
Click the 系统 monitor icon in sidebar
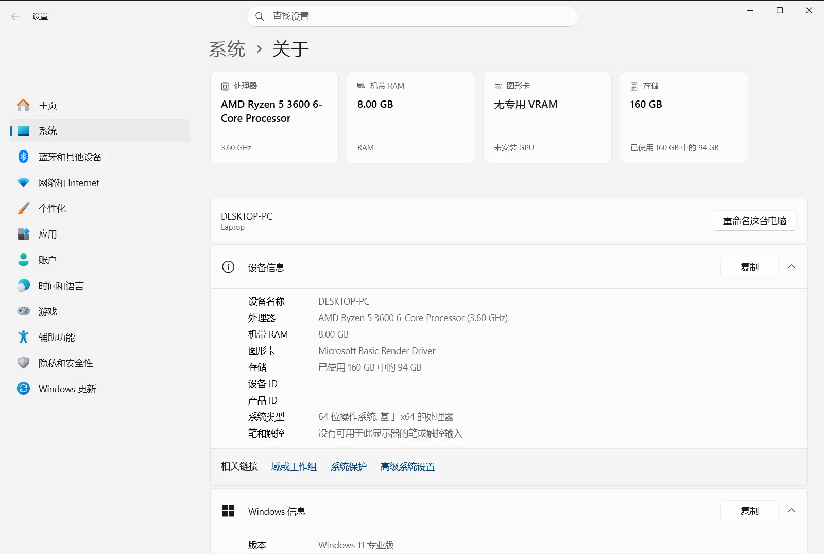click(23, 131)
